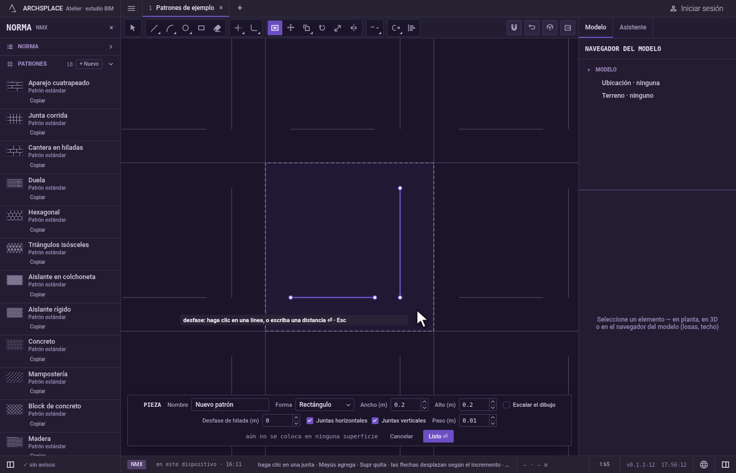Activate the eraser tool
This screenshot has height=473, width=736.
click(x=217, y=28)
